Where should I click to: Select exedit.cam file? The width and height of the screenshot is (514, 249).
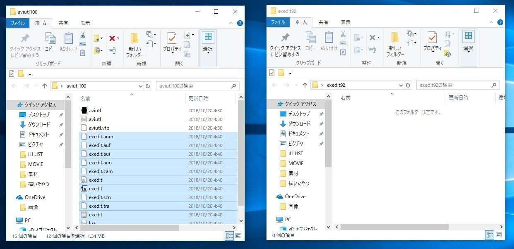click(158, 171)
